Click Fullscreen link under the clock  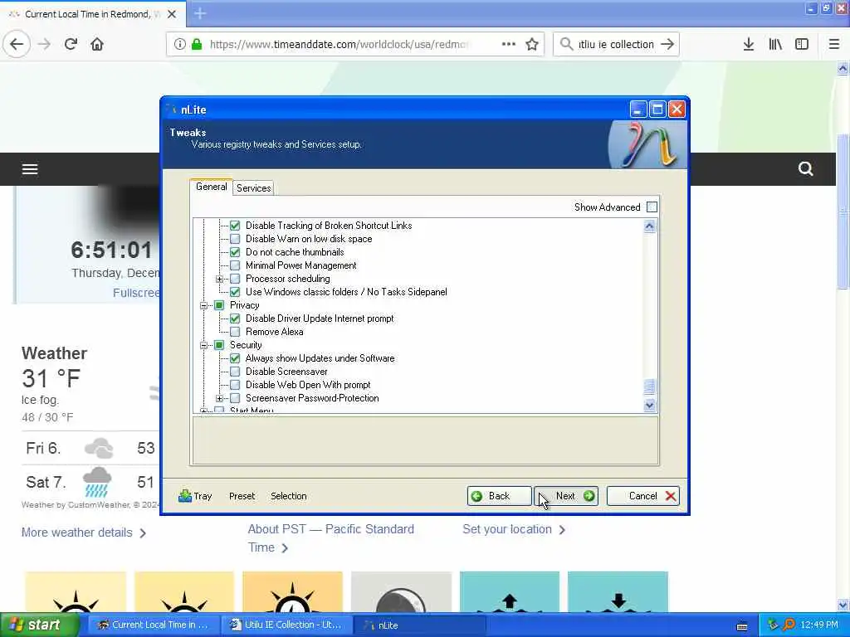coord(137,293)
